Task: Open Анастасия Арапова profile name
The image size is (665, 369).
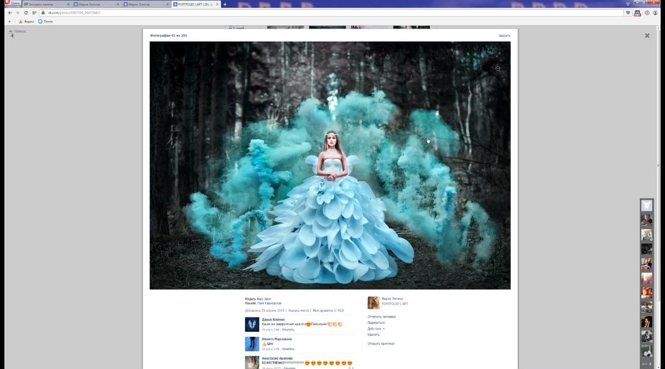Action: tap(277, 358)
